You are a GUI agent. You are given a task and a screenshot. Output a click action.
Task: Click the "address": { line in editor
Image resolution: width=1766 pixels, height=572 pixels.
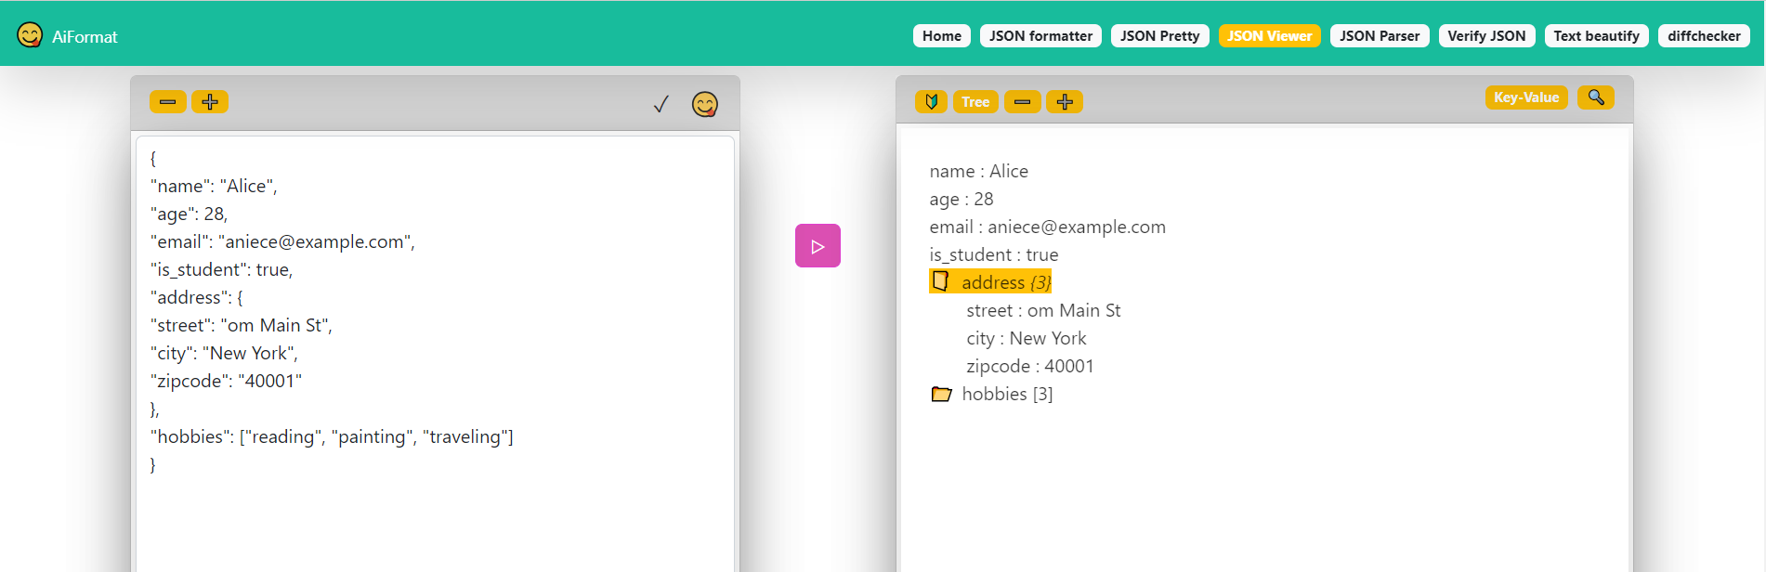pyautogui.click(x=197, y=297)
